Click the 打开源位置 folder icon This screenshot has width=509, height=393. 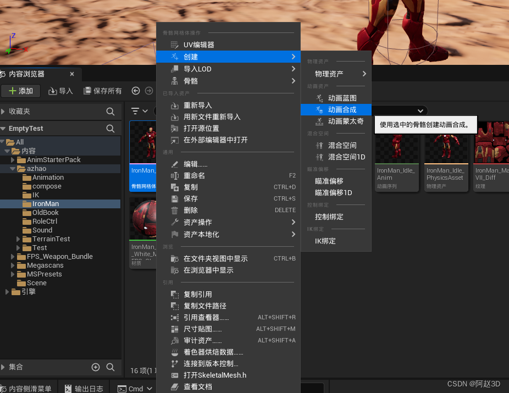pyautogui.click(x=175, y=129)
